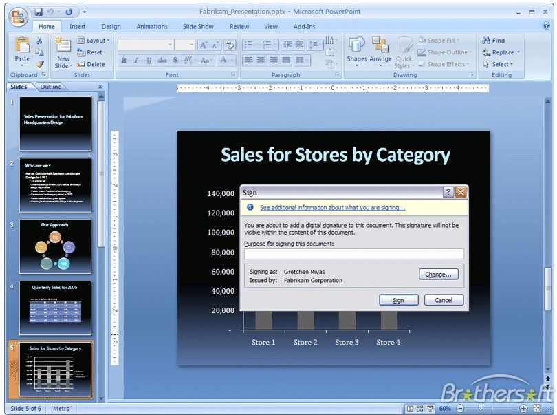The height and width of the screenshot is (415, 557).
Task: Toggle Italic formatting in Font group
Action: [136, 60]
